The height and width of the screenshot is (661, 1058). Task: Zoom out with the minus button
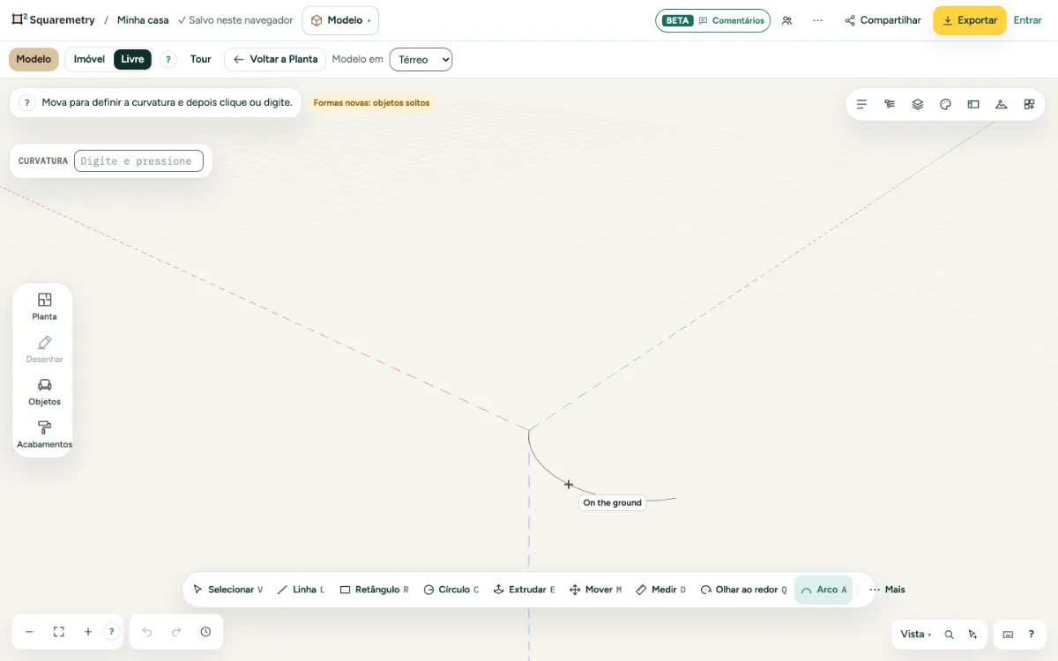[29, 632]
